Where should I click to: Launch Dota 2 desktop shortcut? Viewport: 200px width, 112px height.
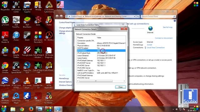pyautogui.click(x=38, y=97)
